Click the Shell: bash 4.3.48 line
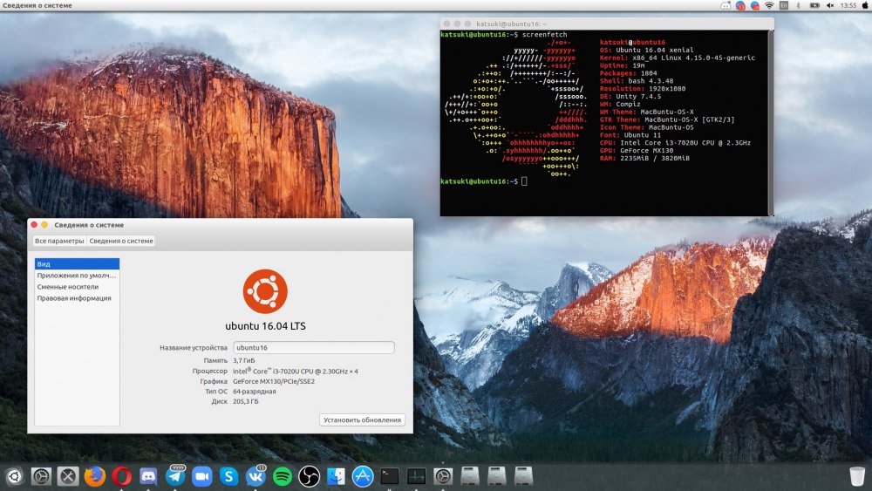 (x=637, y=80)
